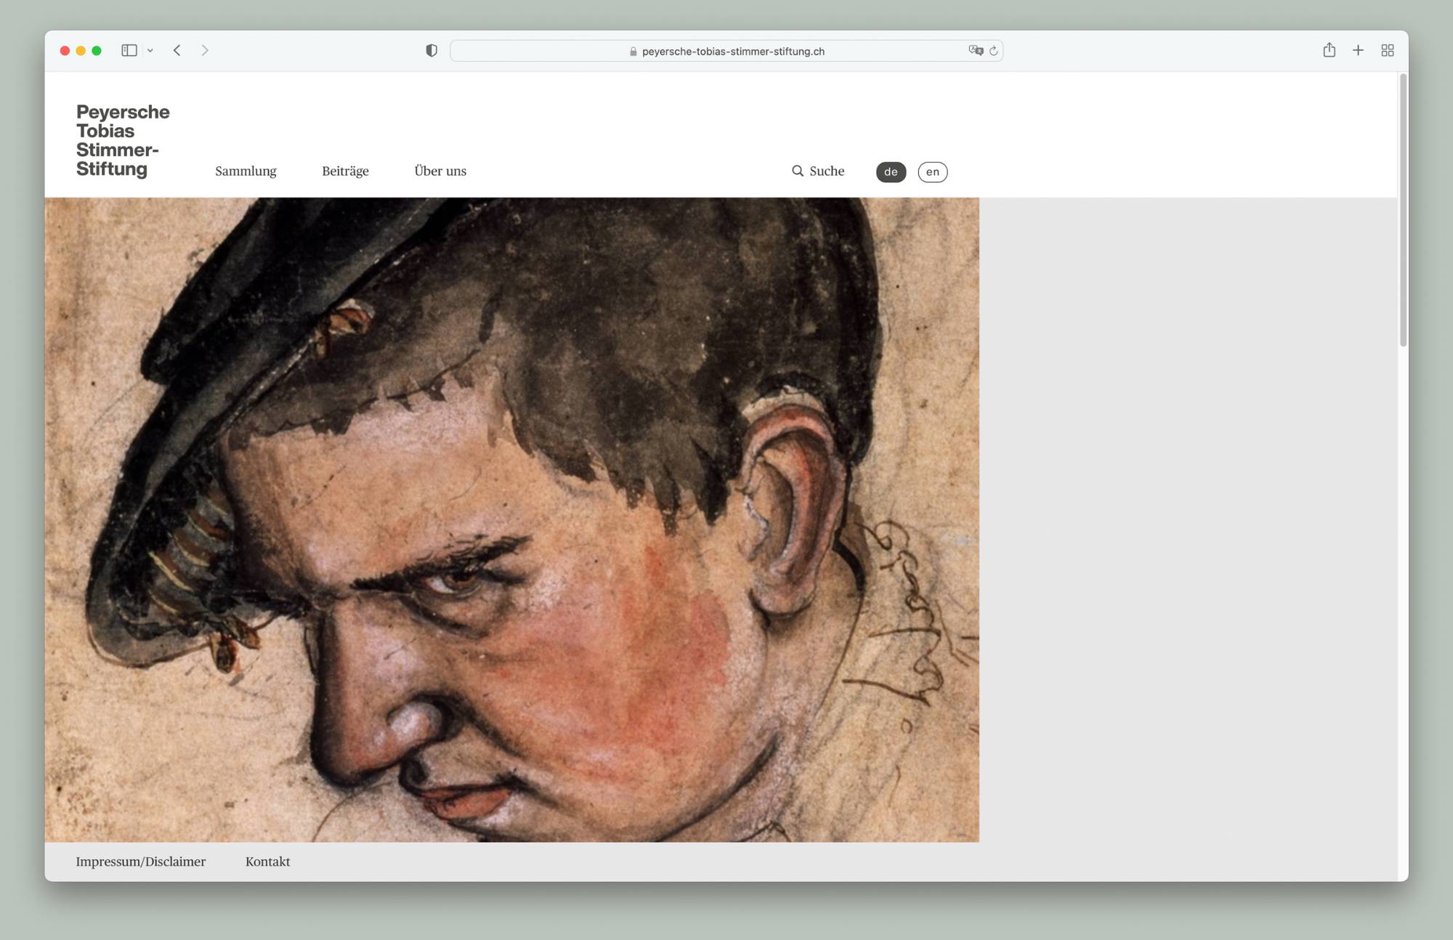
Task: Click the address bar URL field
Action: click(x=726, y=51)
